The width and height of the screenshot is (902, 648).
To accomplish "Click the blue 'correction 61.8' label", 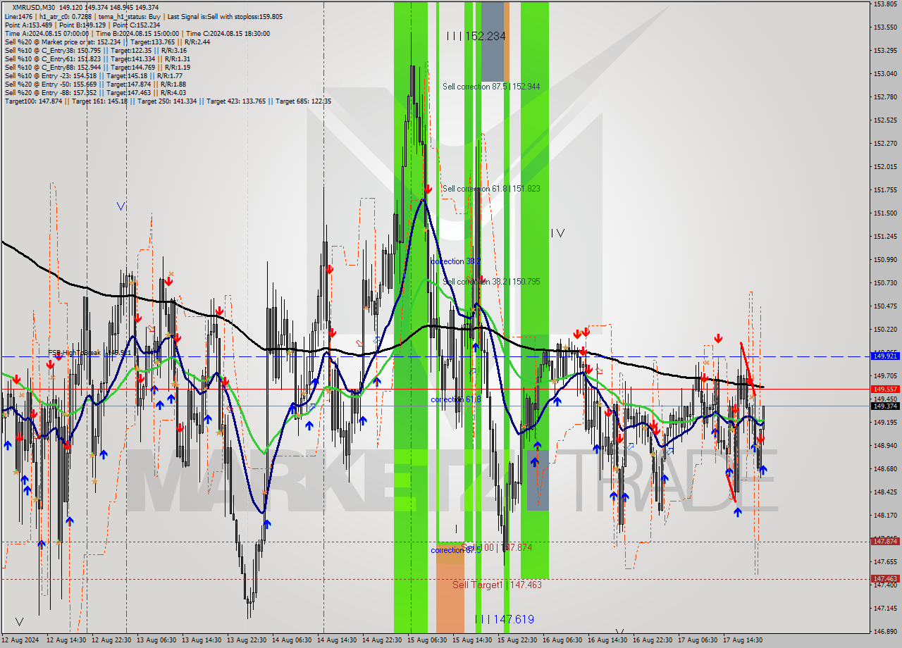I will click(456, 399).
